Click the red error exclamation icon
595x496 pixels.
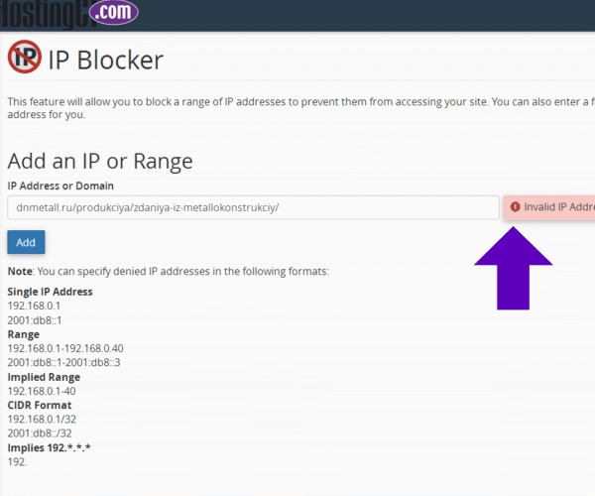pyautogui.click(x=515, y=207)
